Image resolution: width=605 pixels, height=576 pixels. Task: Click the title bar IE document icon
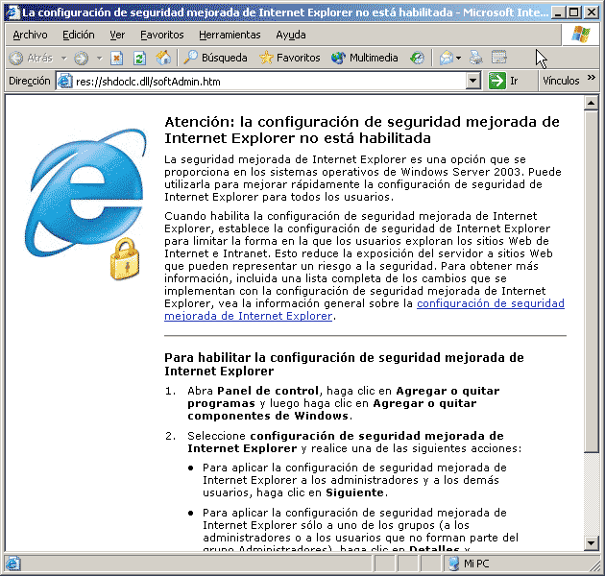coord(12,12)
